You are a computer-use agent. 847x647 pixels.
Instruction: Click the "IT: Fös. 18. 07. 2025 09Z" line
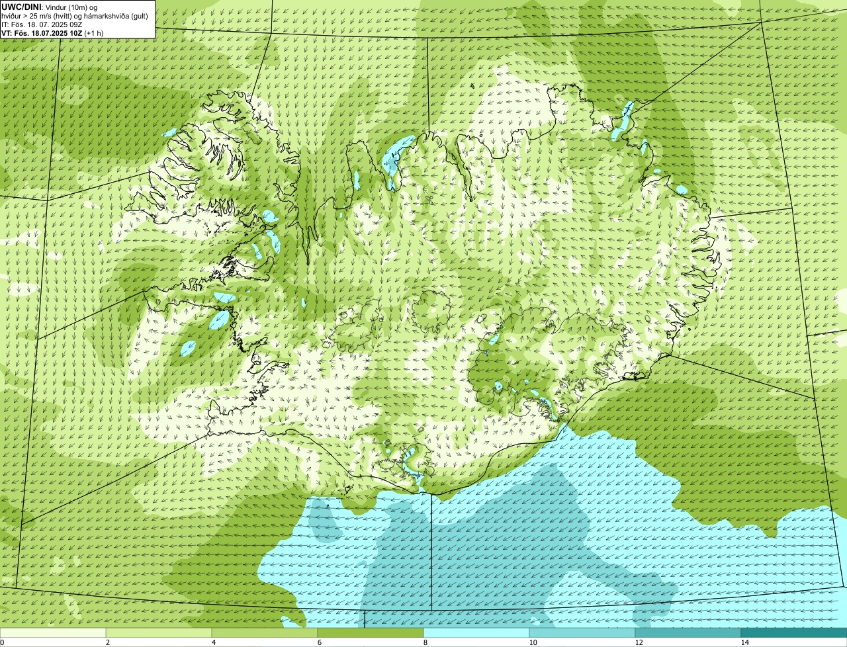point(42,24)
